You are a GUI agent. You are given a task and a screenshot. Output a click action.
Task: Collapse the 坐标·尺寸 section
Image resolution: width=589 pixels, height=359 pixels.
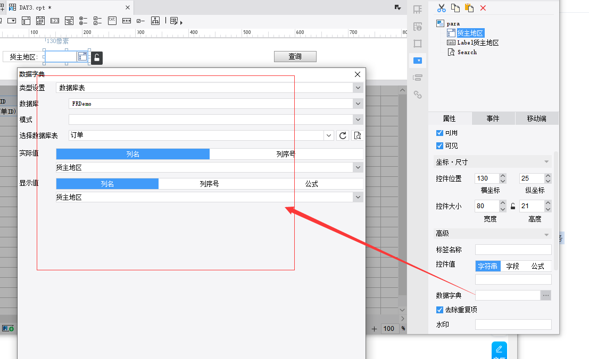pyautogui.click(x=546, y=162)
